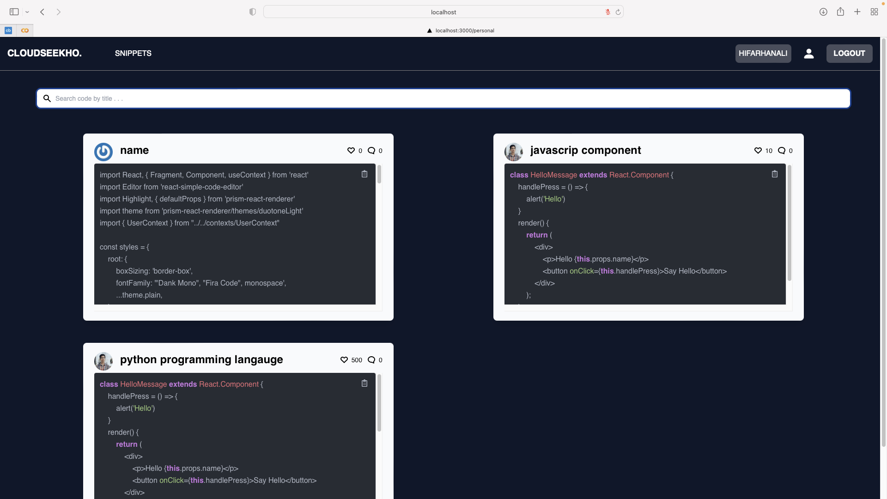This screenshot has height=499, width=887.
Task: Toggle like on 'python programming langauge' snippet
Action: tap(344, 360)
